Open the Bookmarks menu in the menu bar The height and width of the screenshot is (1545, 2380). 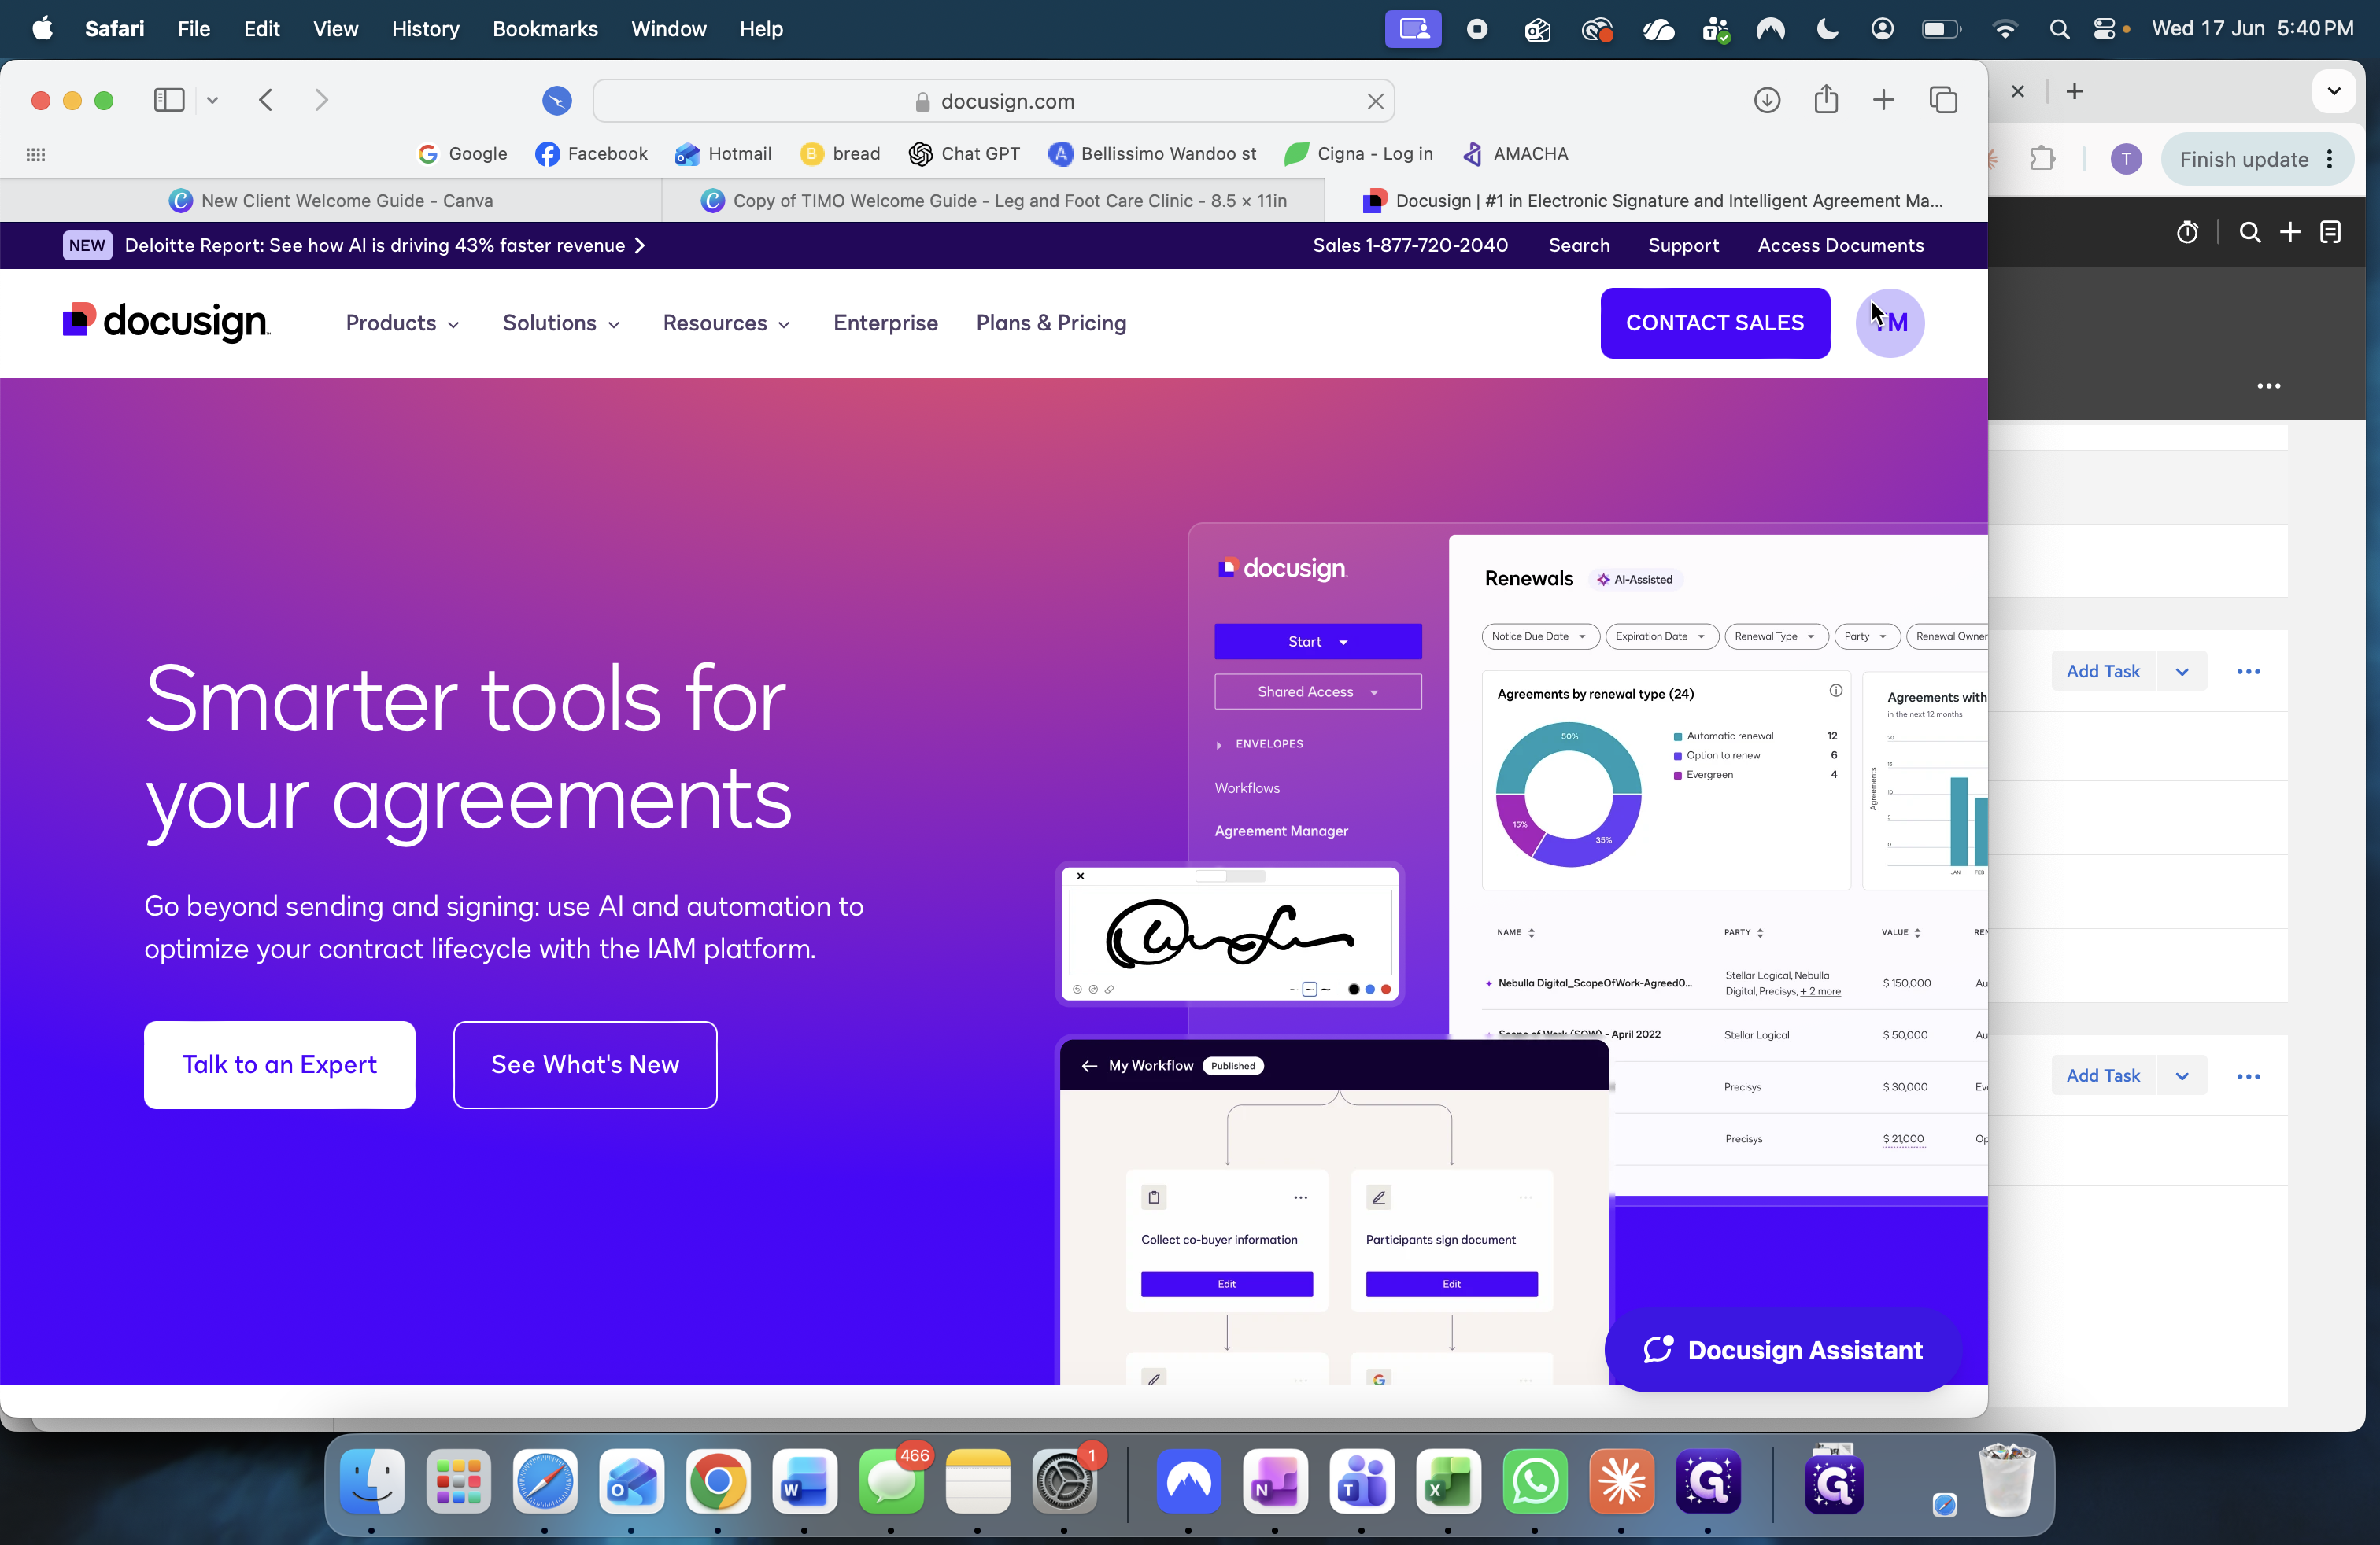[x=545, y=29]
